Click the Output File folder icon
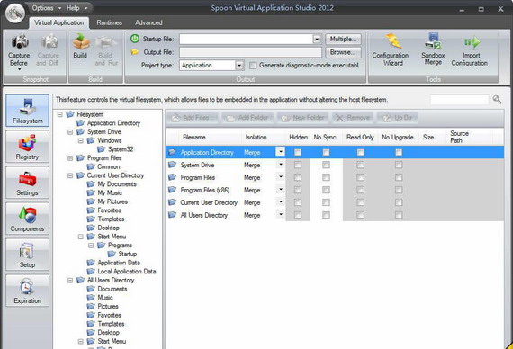Image resolution: width=513 pixels, height=349 pixels. 135,52
